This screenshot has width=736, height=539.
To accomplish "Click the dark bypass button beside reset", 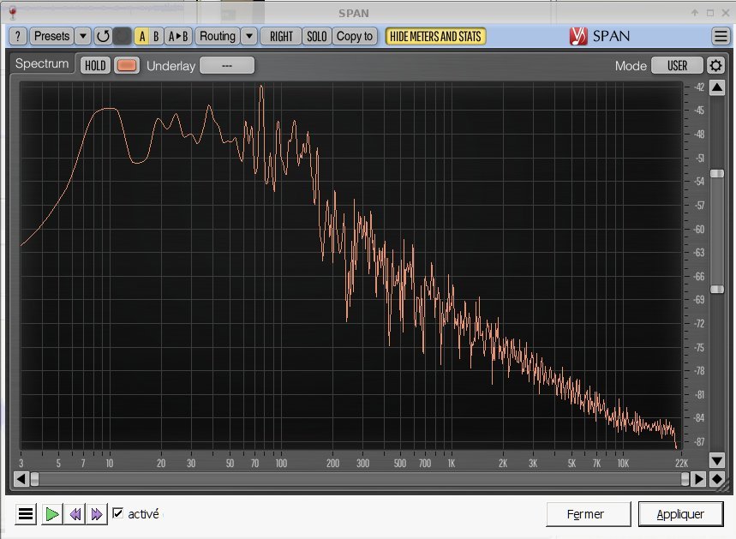I will (123, 36).
